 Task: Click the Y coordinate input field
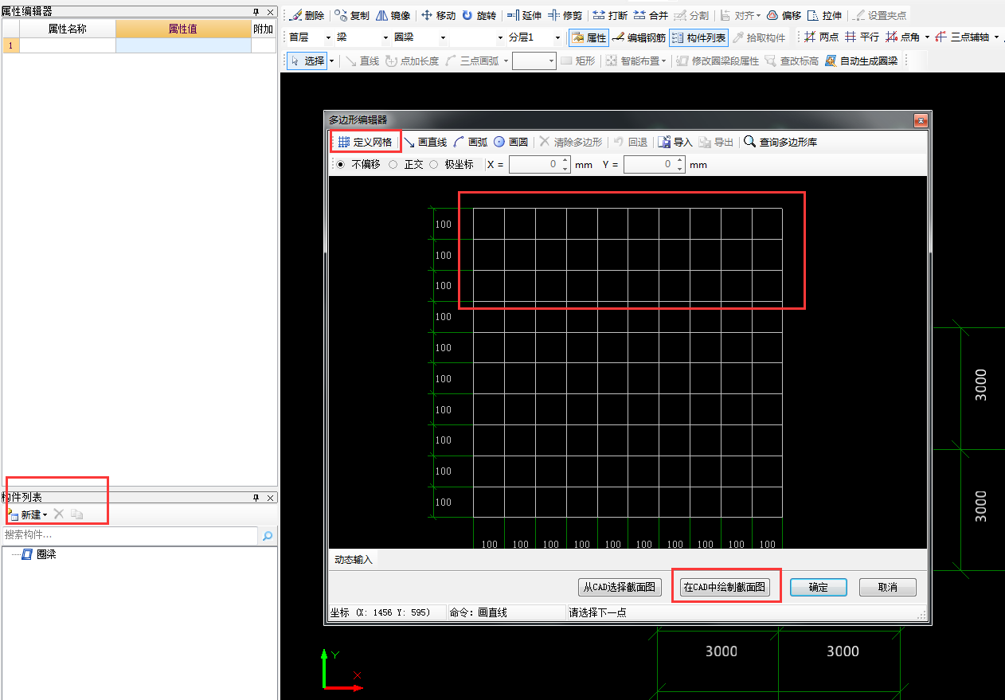(x=649, y=165)
